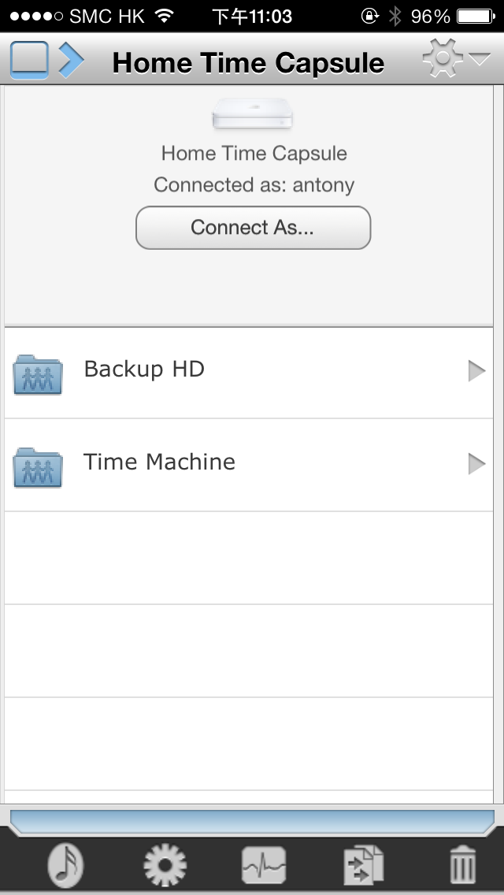This screenshot has width=504, height=895.
Task: Open settings via bottom gear icon
Action: click(165, 865)
